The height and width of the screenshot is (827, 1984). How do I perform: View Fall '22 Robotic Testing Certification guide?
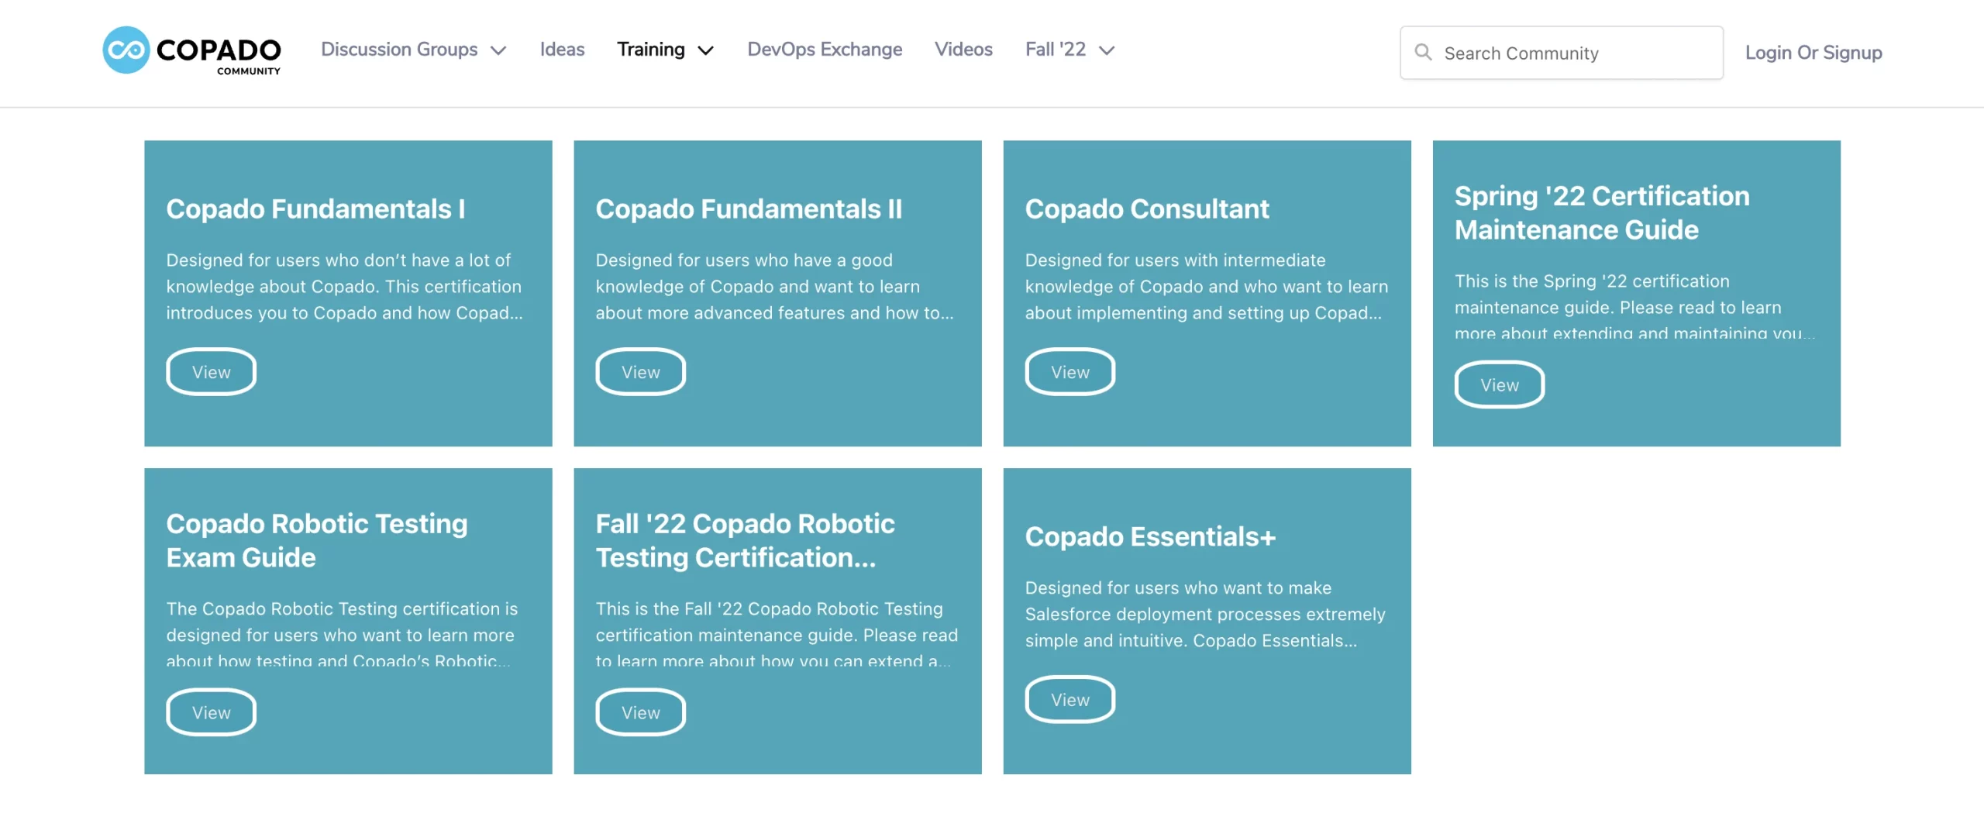640,712
